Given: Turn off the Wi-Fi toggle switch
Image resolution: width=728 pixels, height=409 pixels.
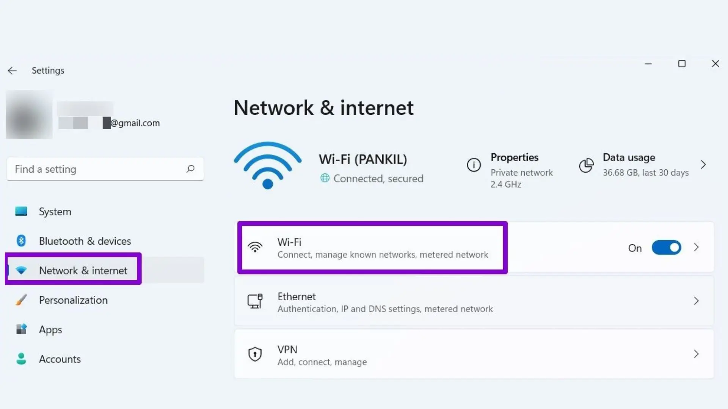Looking at the screenshot, I should coord(666,248).
